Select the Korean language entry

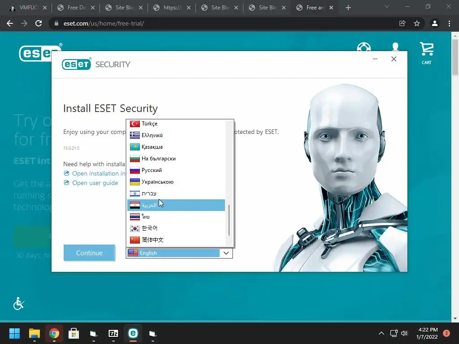(176, 228)
